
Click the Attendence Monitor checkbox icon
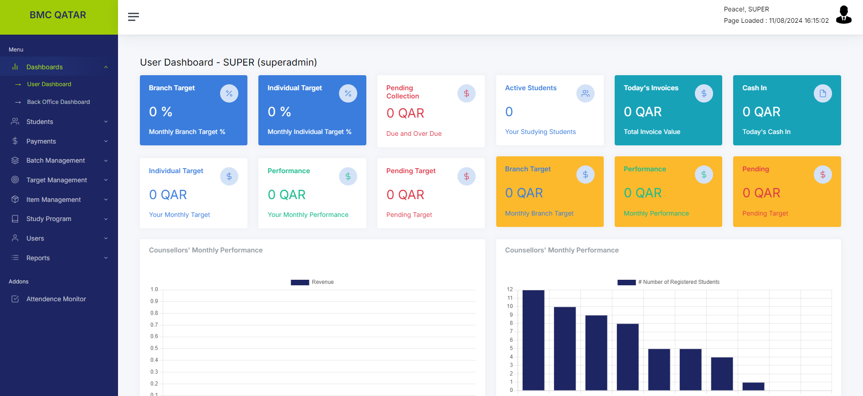[15, 299]
